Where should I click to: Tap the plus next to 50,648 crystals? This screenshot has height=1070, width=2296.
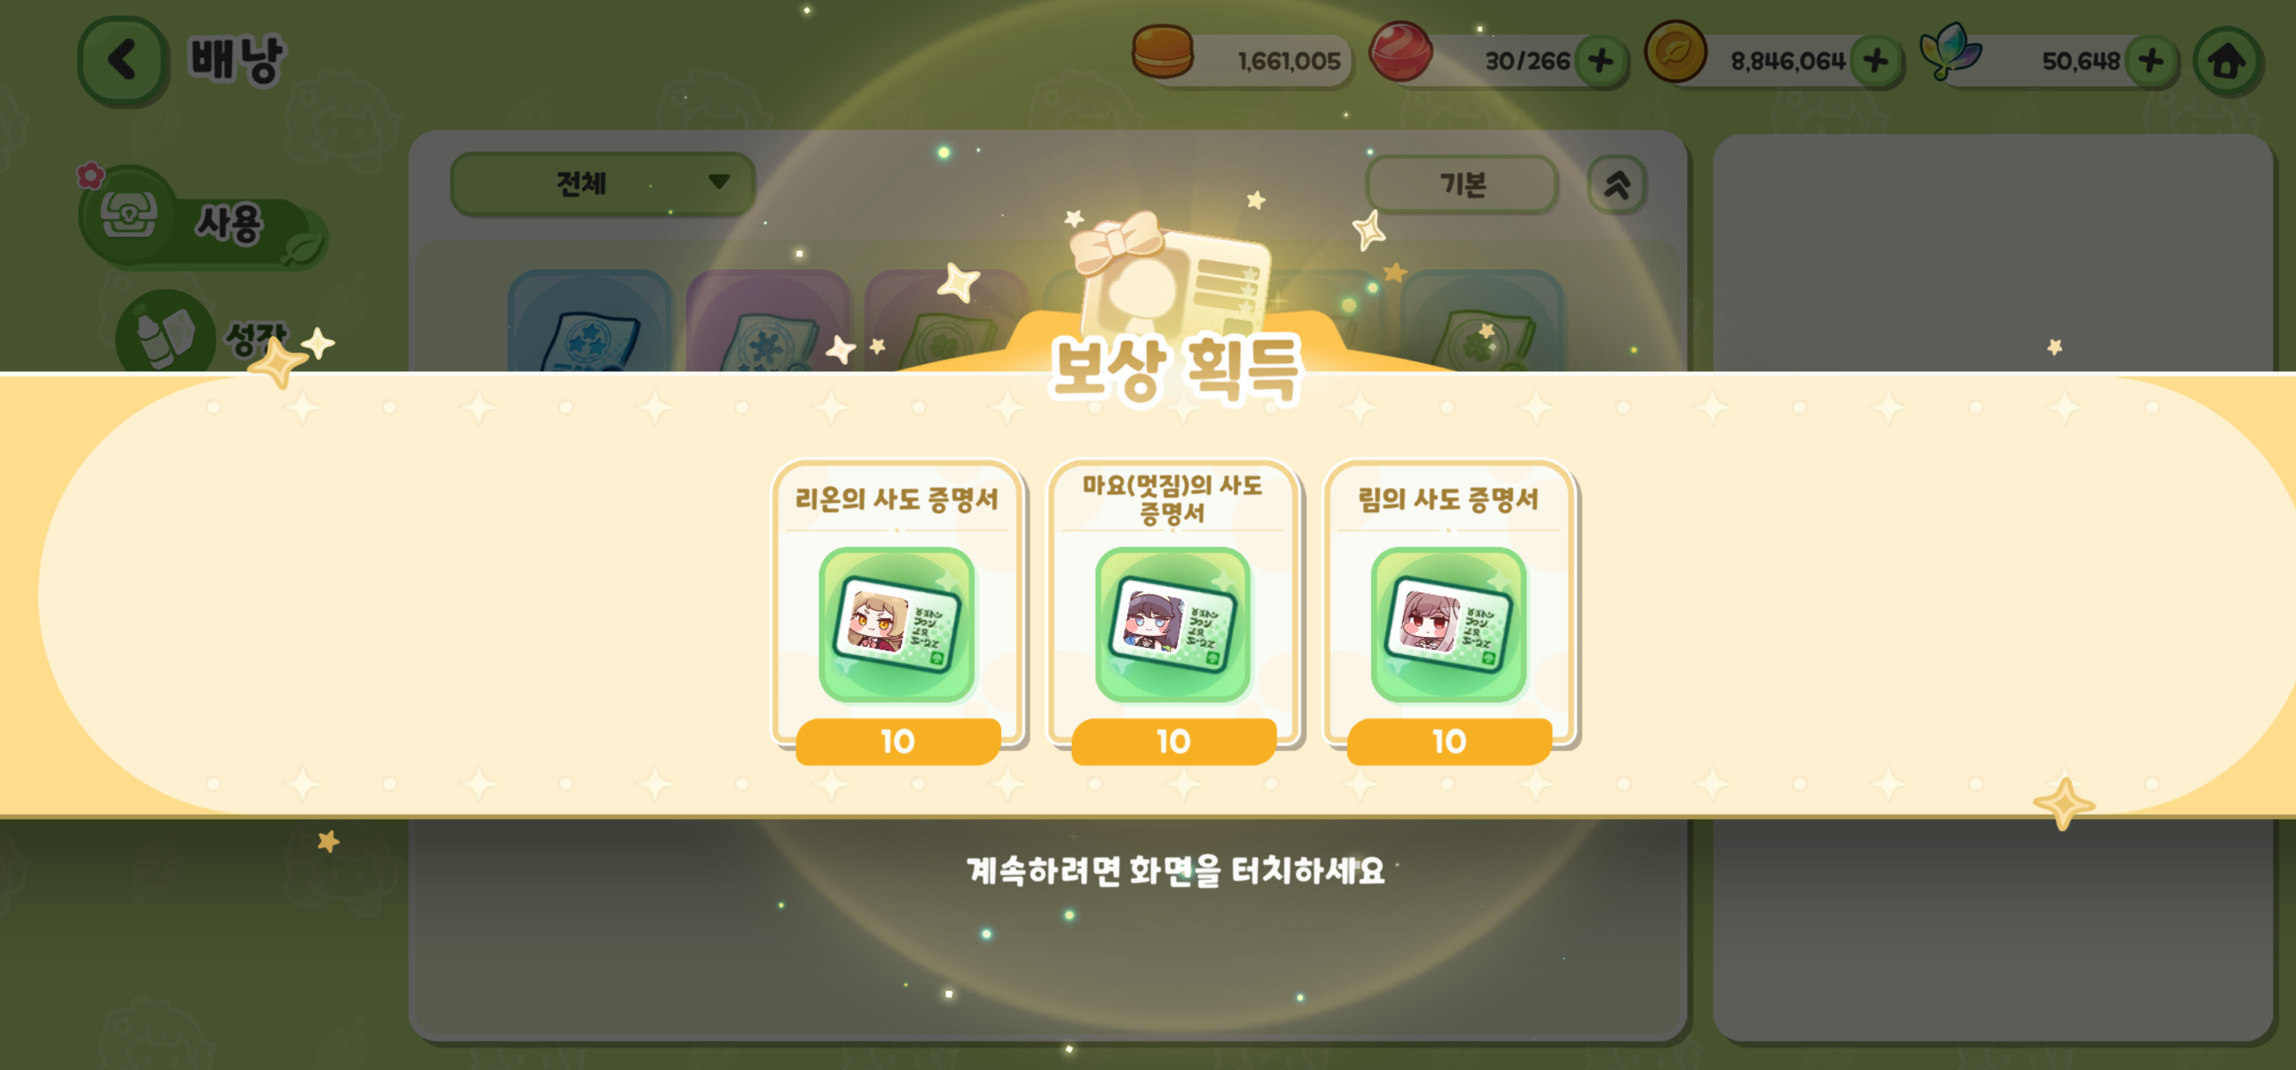point(2150,61)
